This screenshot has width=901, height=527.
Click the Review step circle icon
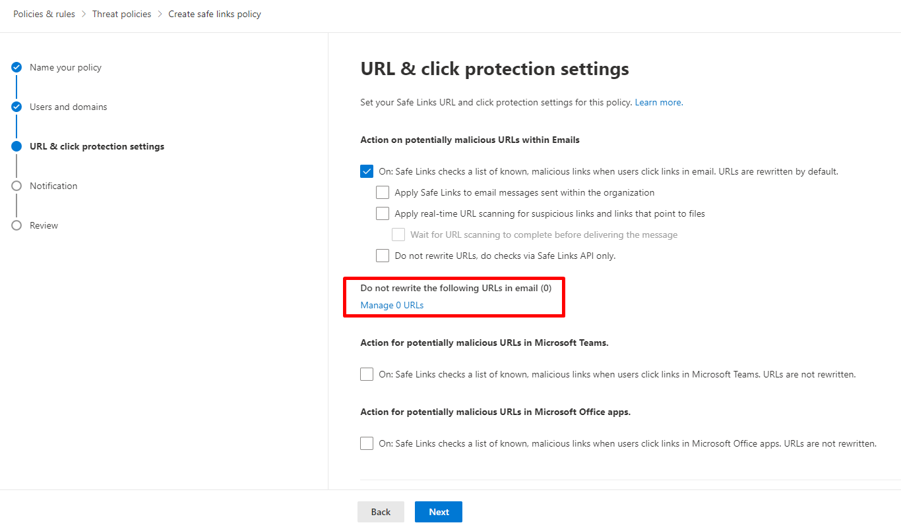[16, 225]
